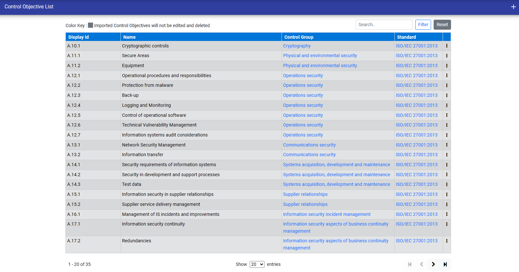Open ISO/IEC 27001:2013 link for A.11.1
519x272 pixels.
[x=417, y=55]
